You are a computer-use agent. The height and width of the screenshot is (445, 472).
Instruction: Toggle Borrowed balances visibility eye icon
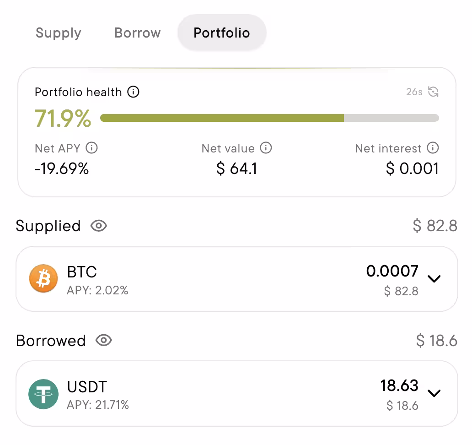104,341
